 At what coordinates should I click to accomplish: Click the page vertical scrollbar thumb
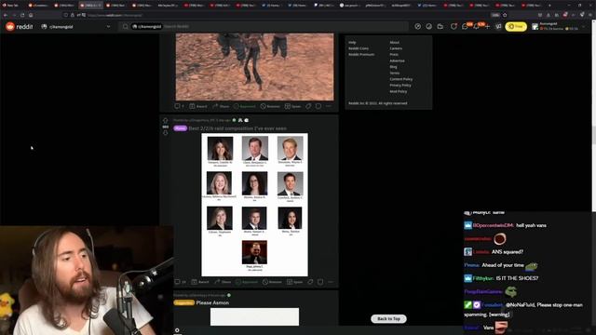tap(593, 136)
